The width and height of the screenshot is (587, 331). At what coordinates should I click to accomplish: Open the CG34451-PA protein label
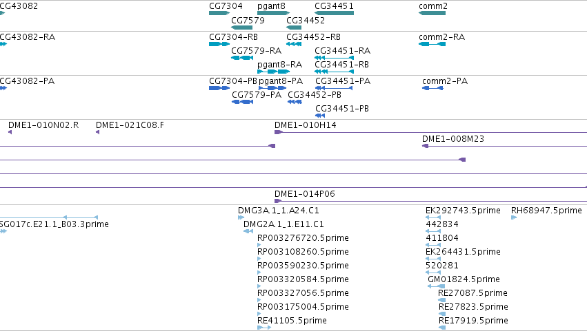[343, 81]
